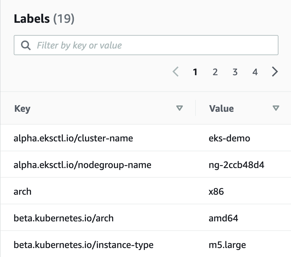This screenshot has width=291, height=257.
Task: Click the search magnifier icon
Action: 26,45
